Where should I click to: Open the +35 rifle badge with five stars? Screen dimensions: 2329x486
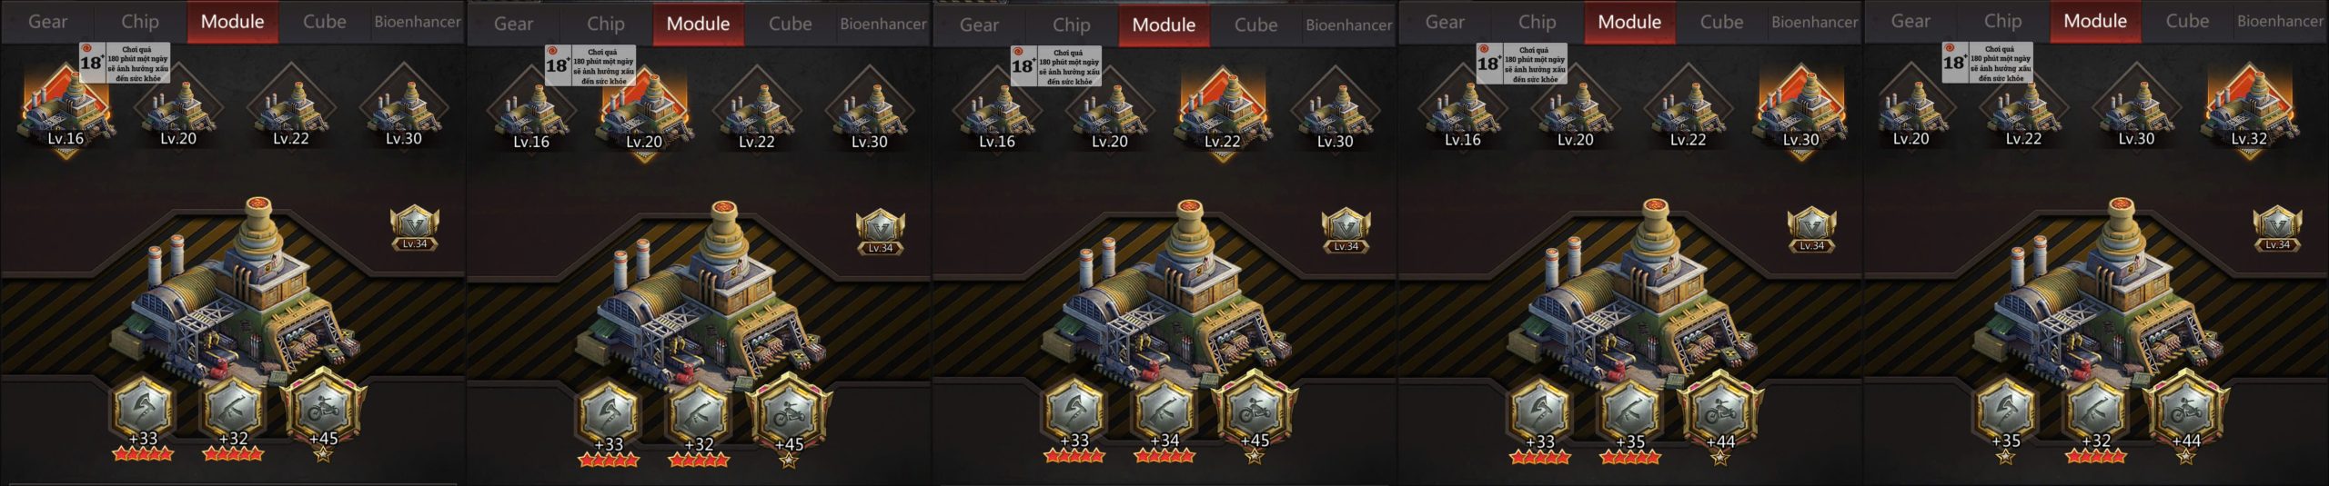click(1629, 416)
